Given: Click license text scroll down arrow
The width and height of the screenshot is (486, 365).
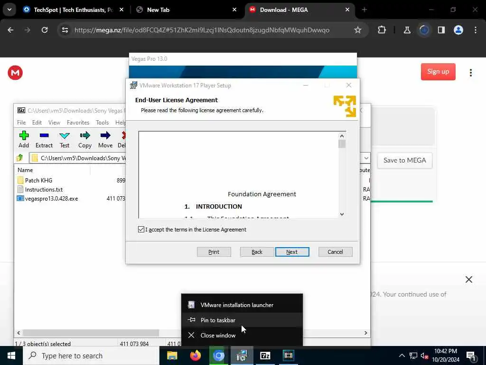Looking at the screenshot, I should tap(342, 214).
